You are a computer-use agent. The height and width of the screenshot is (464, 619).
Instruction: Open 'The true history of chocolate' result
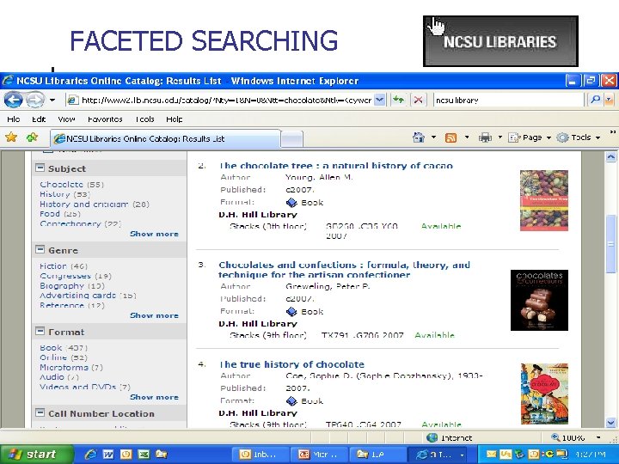pos(291,364)
